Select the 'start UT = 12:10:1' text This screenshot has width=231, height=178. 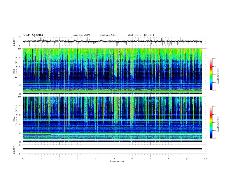click(141, 35)
